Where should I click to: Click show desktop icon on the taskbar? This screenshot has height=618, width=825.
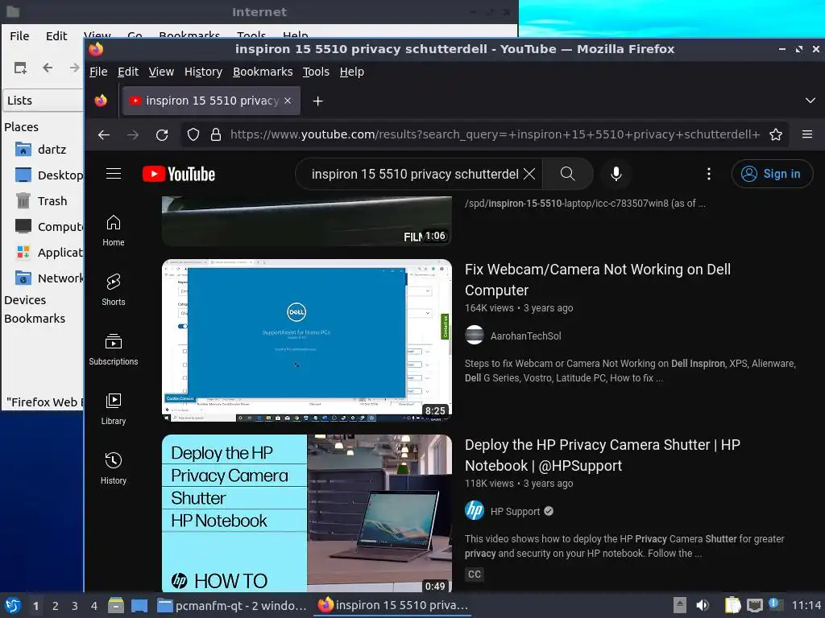139,605
